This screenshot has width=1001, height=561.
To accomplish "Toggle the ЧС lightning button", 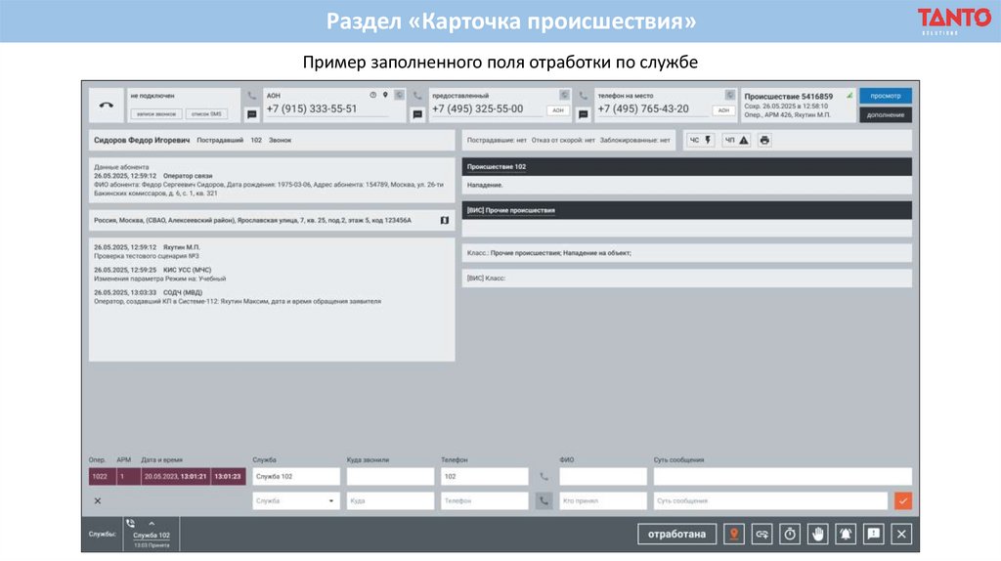I will tap(700, 140).
